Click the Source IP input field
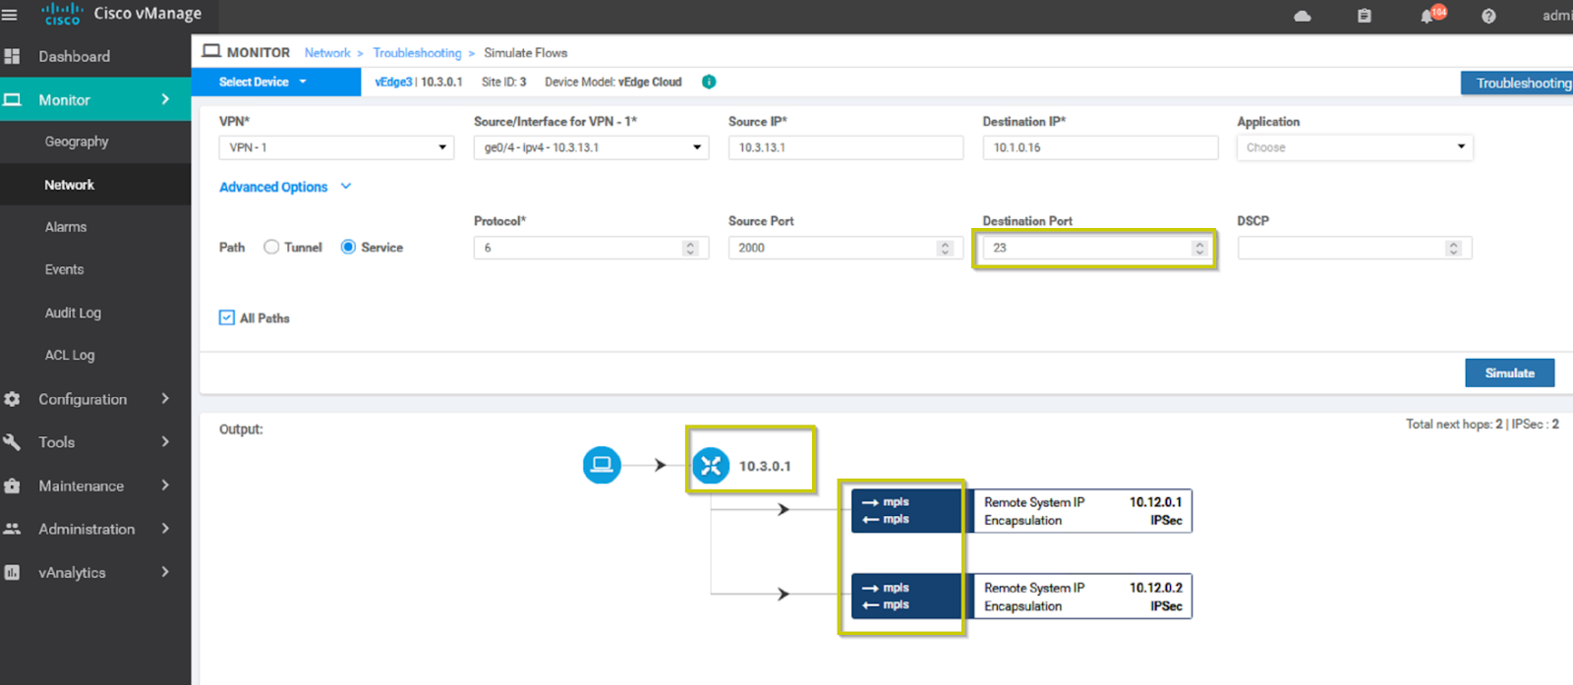This screenshot has height=685, width=1573. pyautogui.click(x=845, y=147)
